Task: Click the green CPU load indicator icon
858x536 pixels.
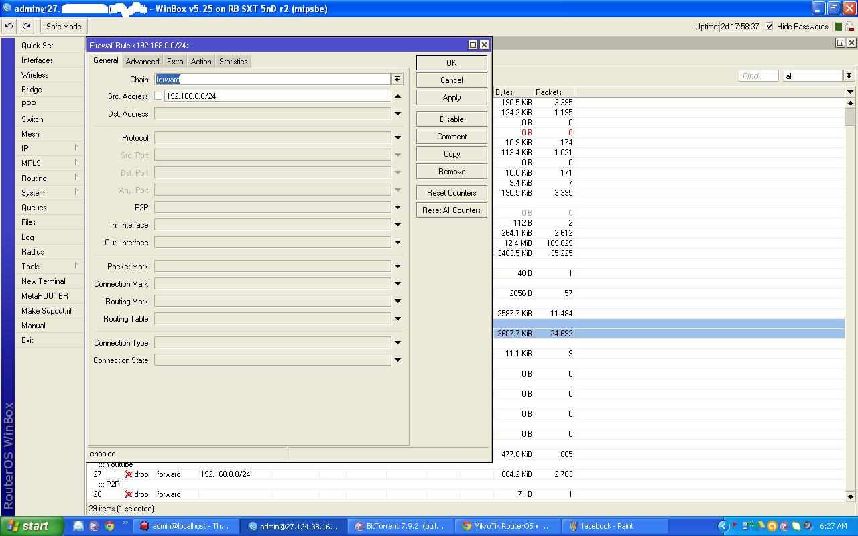Action: click(837, 27)
